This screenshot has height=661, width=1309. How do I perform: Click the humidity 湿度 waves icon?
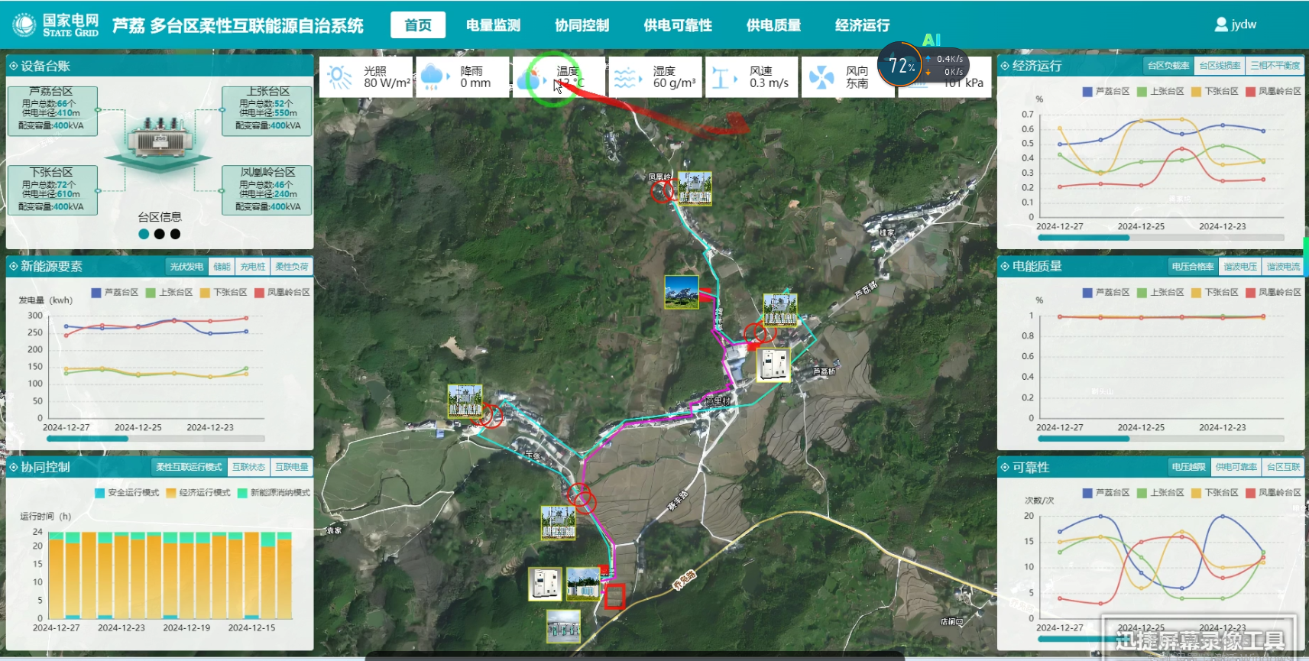[x=625, y=77]
